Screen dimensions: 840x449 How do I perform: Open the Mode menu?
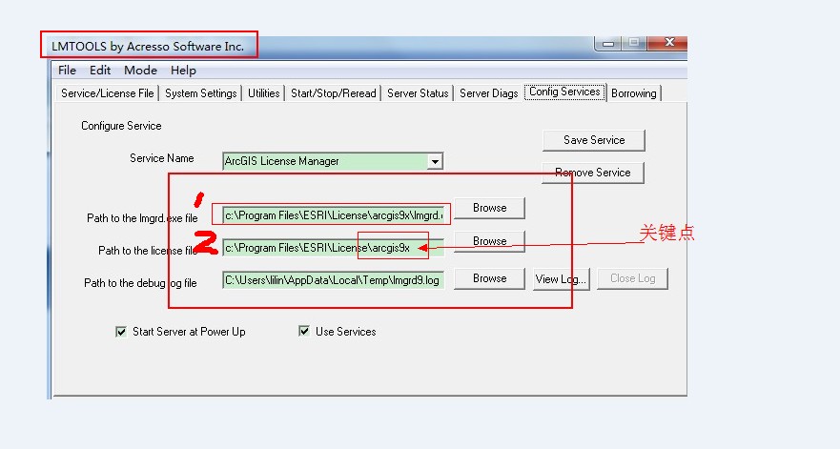tap(140, 71)
